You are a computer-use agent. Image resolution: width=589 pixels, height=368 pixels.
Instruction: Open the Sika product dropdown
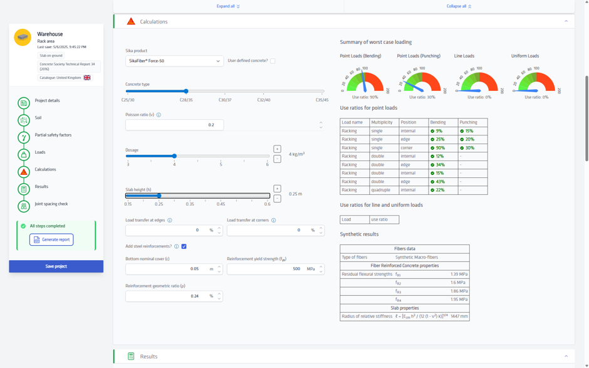[x=174, y=61]
